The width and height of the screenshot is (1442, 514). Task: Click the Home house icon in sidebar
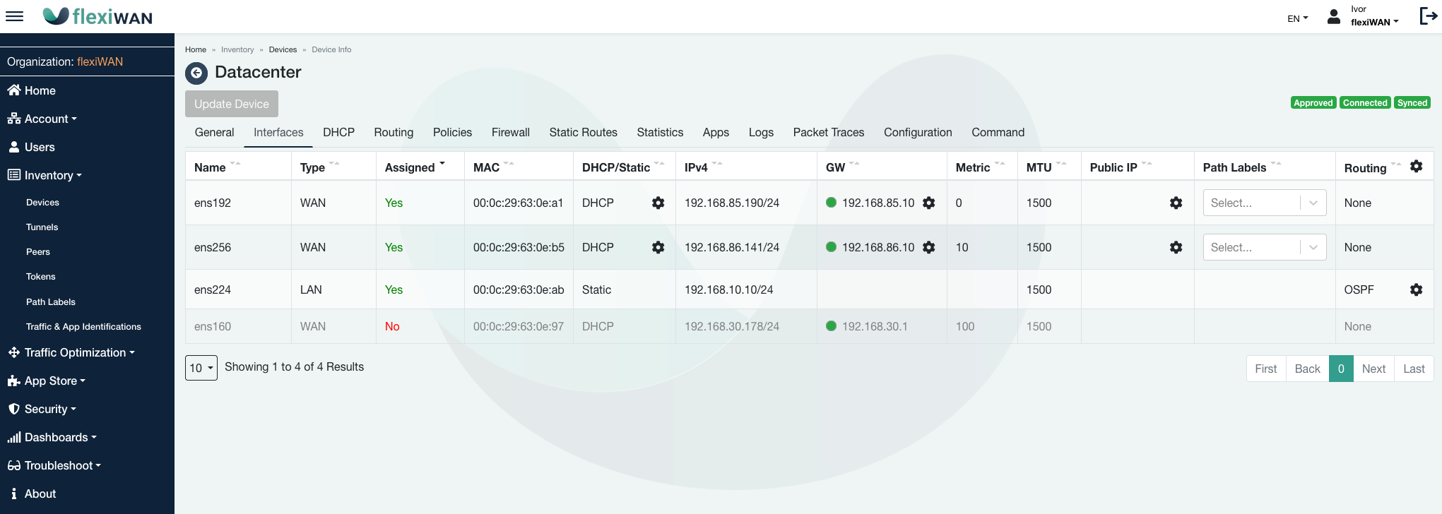click(x=14, y=90)
